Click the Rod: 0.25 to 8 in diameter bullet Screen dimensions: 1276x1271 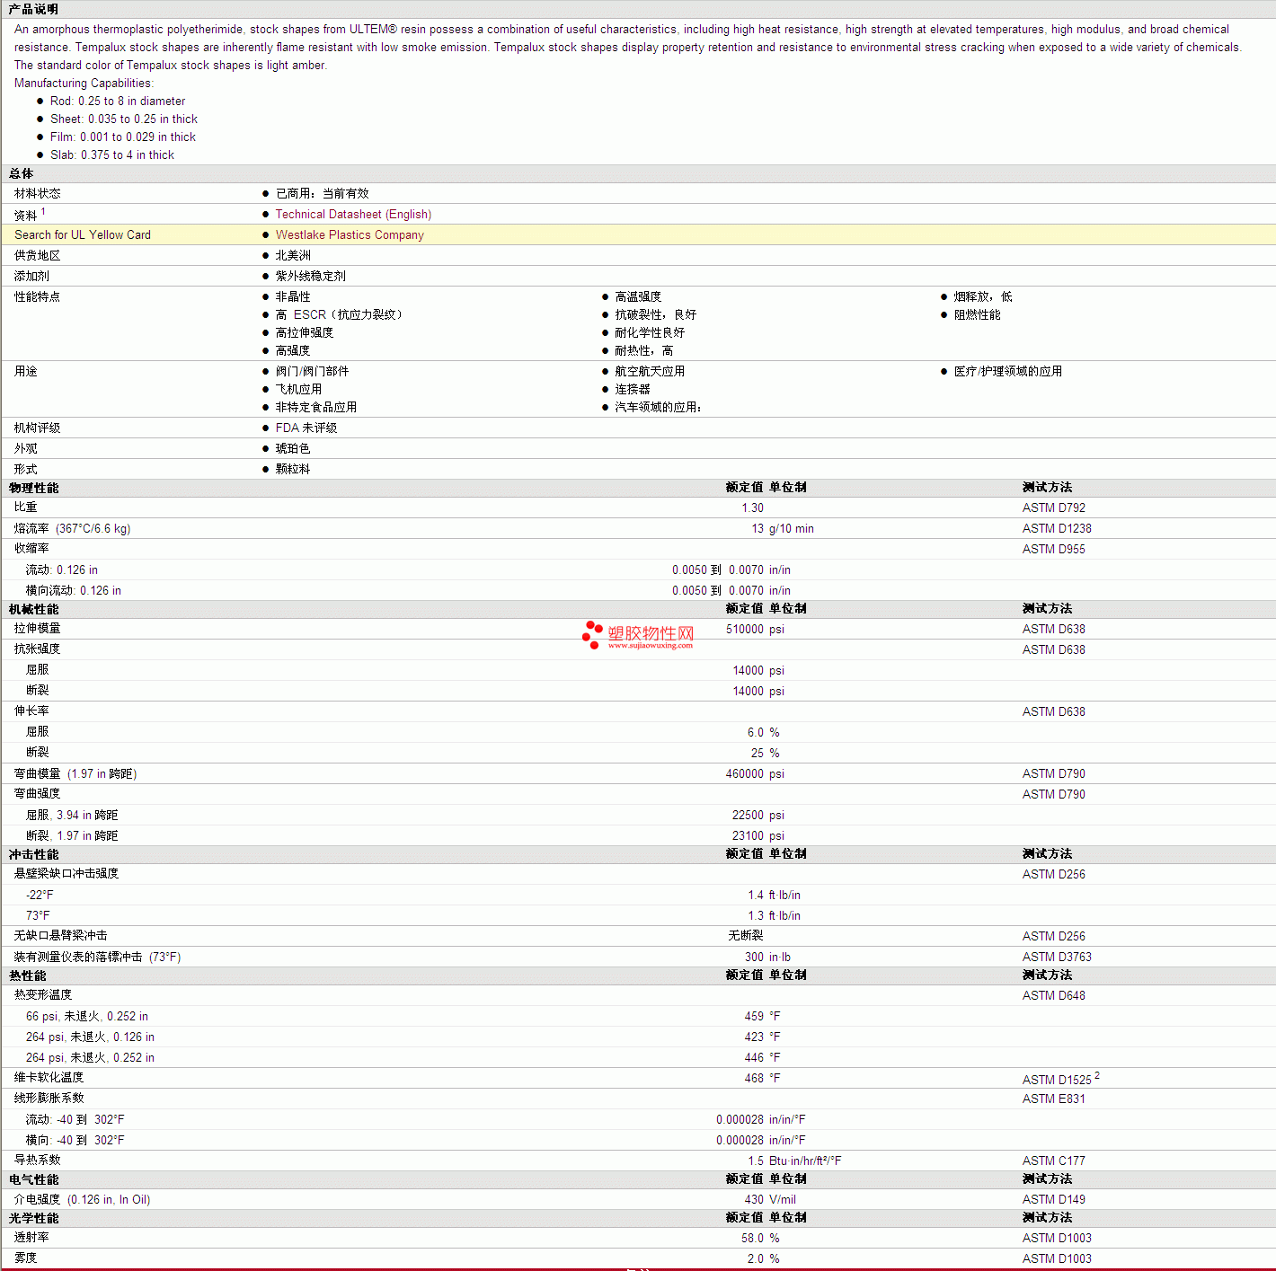pos(118,101)
